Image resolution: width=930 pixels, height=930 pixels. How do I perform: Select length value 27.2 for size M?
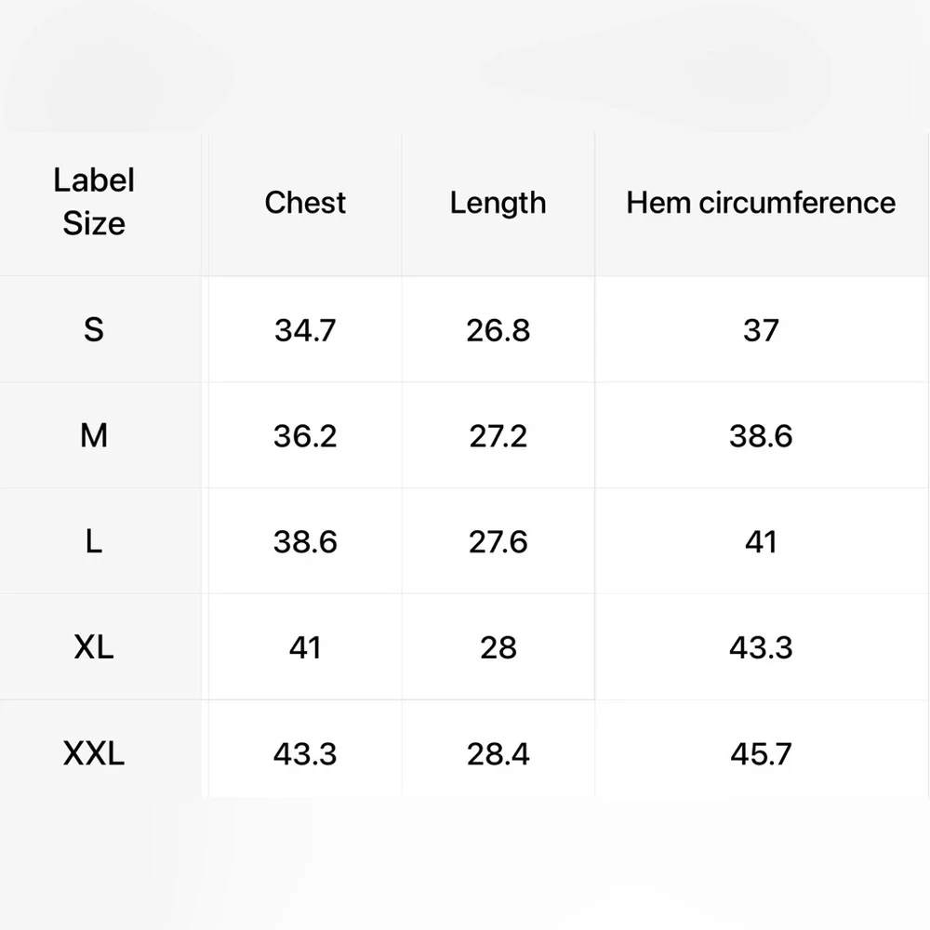tap(498, 435)
